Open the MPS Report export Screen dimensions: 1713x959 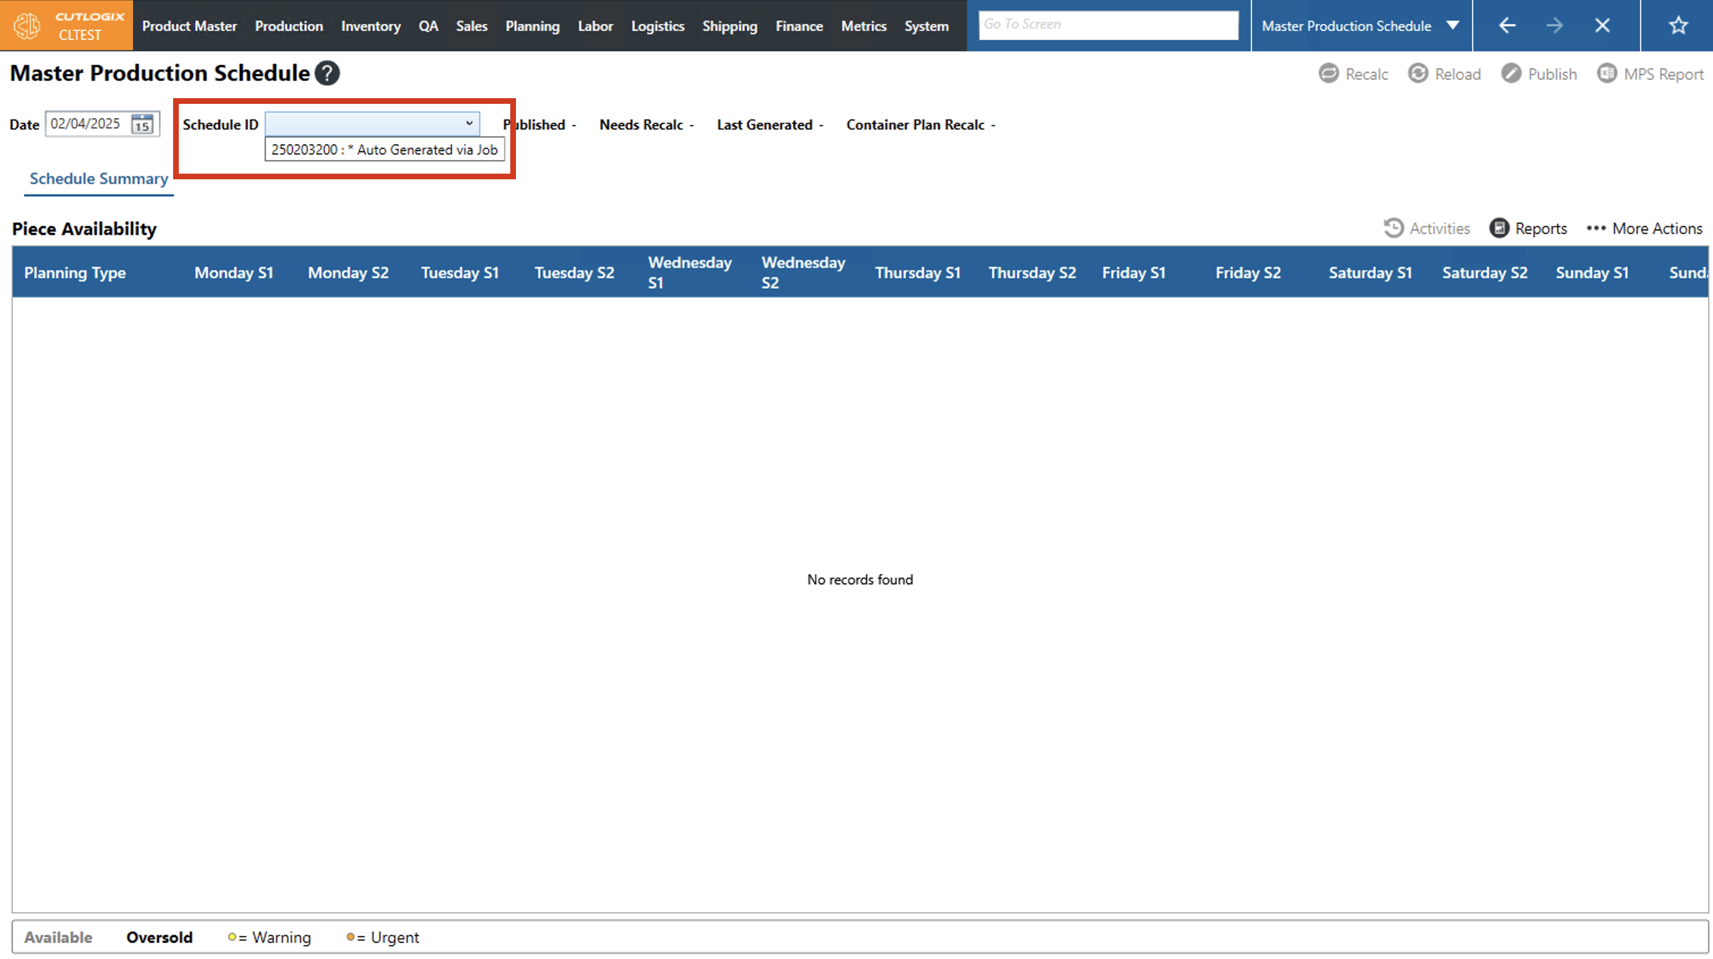(x=1607, y=74)
